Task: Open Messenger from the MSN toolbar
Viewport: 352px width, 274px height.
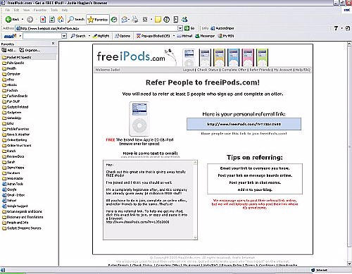Action: click(x=205, y=36)
